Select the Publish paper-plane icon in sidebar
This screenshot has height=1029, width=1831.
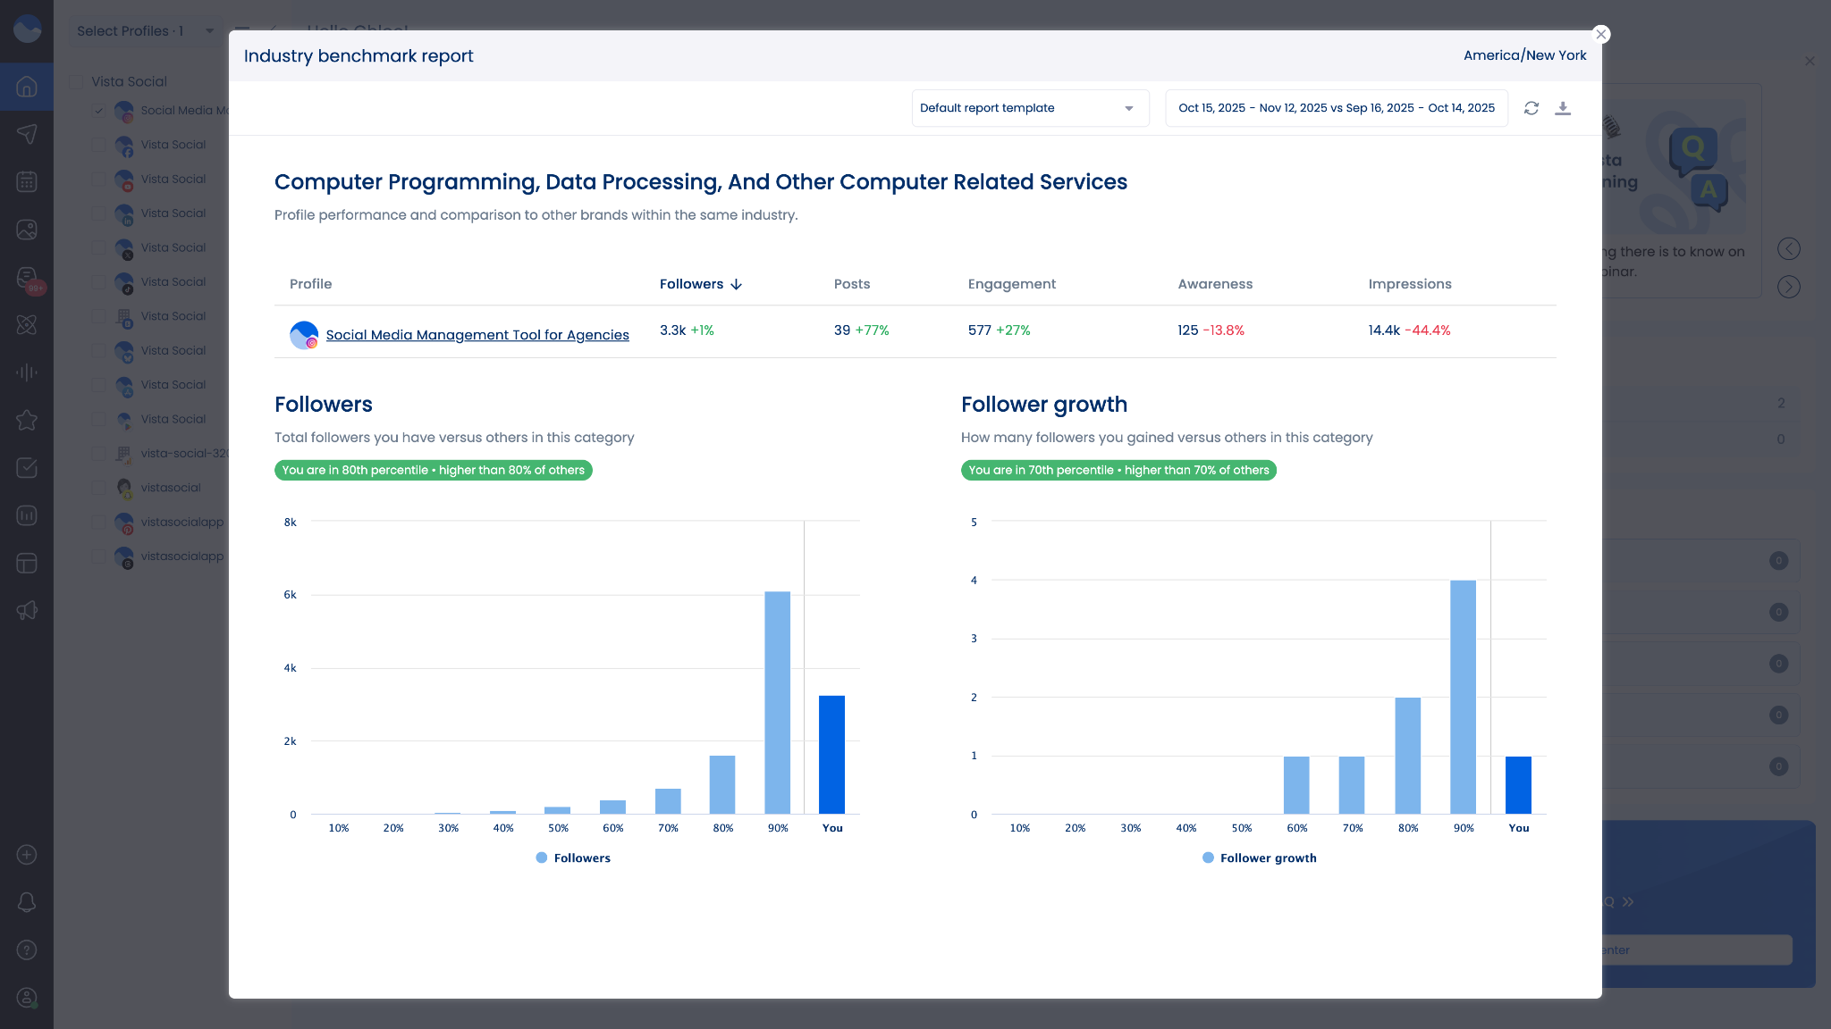(x=27, y=134)
